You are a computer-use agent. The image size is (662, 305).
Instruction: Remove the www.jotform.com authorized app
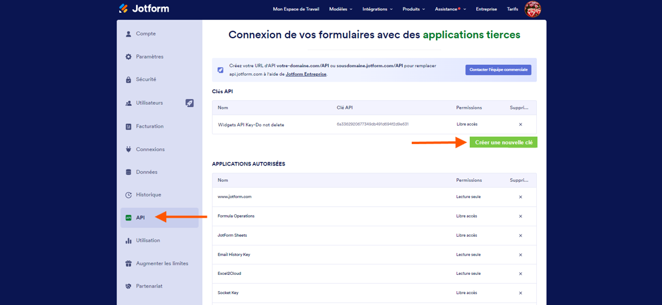pos(520,197)
